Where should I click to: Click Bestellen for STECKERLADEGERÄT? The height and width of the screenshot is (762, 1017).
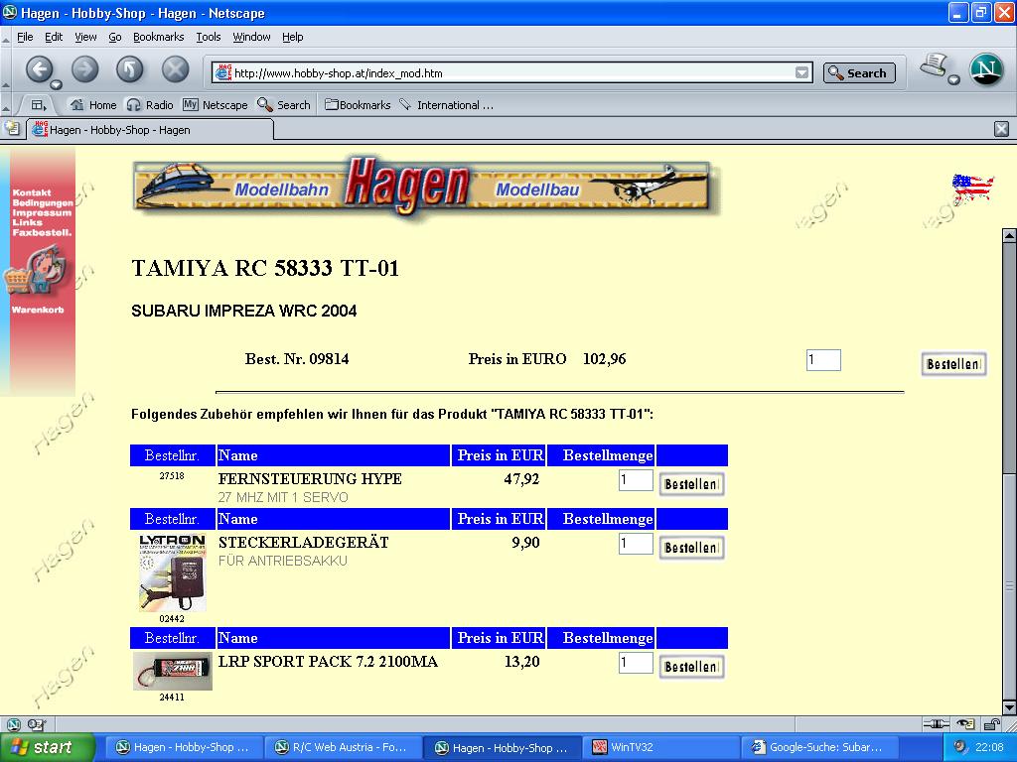(x=691, y=548)
